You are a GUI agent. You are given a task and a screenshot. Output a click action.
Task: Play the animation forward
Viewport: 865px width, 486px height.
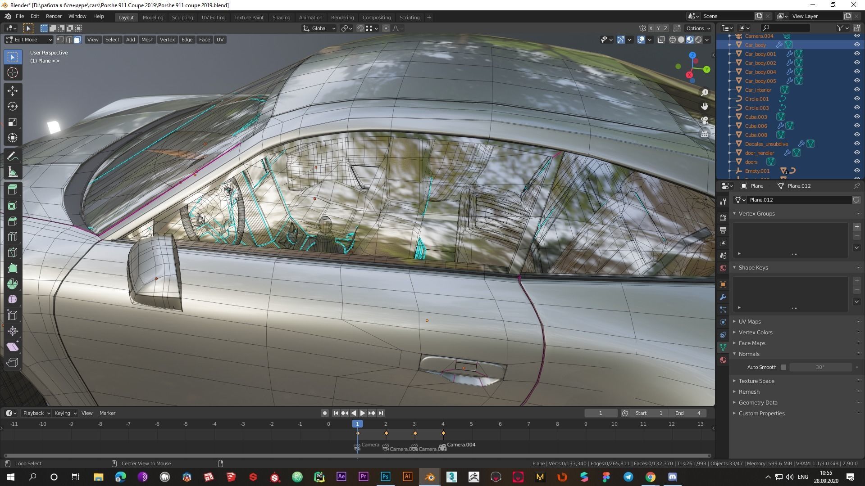tap(363, 413)
